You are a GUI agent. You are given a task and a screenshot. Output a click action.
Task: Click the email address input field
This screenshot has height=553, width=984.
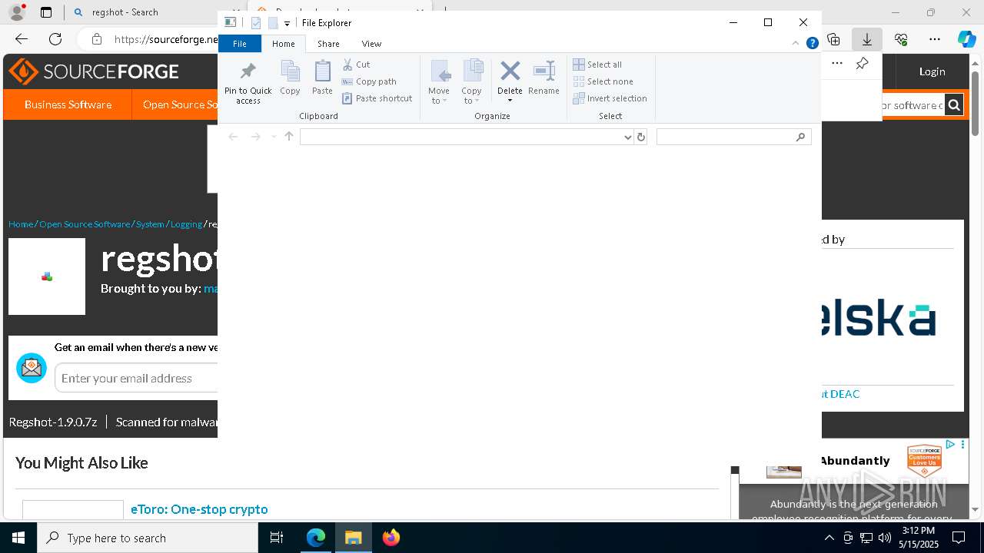point(137,378)
